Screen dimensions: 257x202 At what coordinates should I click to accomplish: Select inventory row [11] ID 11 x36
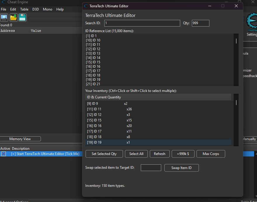pos(158,109)
